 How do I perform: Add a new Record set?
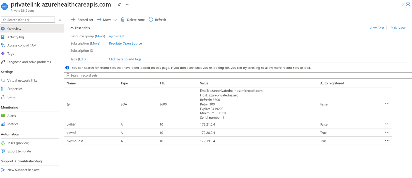[82, 20]
